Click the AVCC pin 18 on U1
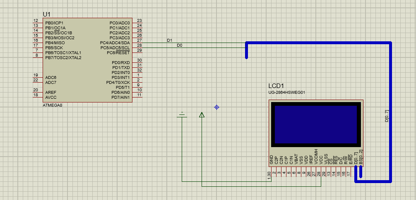Screen dimensions: 416x200 coord(38,97)
